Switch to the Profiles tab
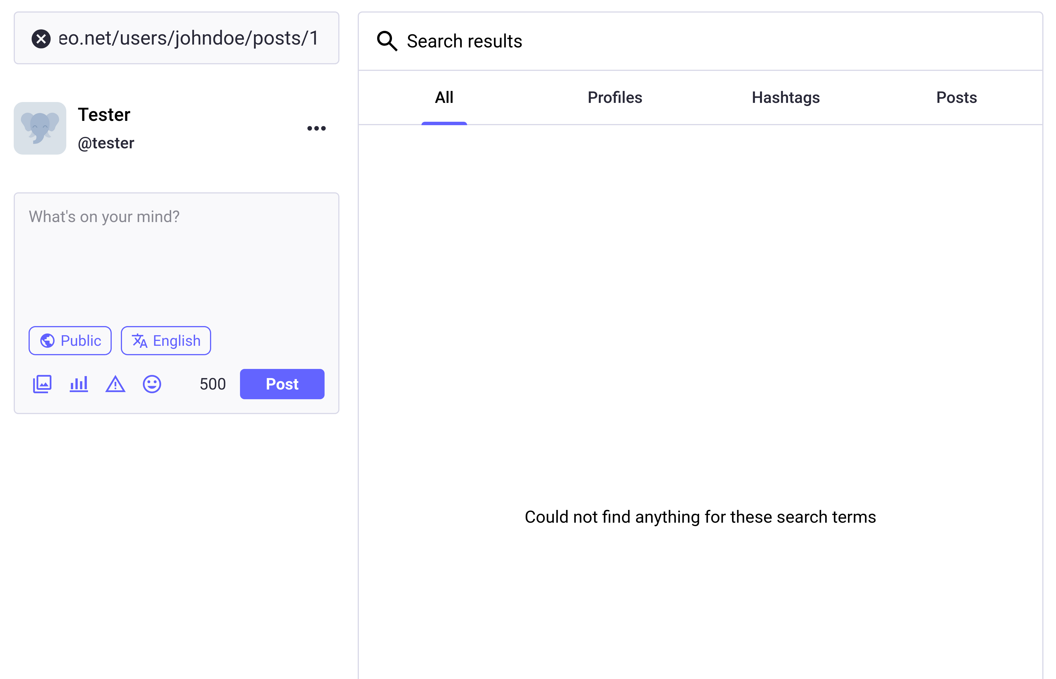Image resolution: width=1056 pixels, height=679 pixels. pos(614,97)
